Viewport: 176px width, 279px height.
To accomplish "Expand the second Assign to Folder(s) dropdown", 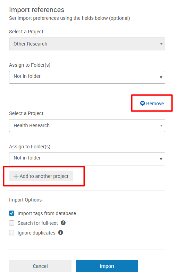I will [x=87, y=159].
